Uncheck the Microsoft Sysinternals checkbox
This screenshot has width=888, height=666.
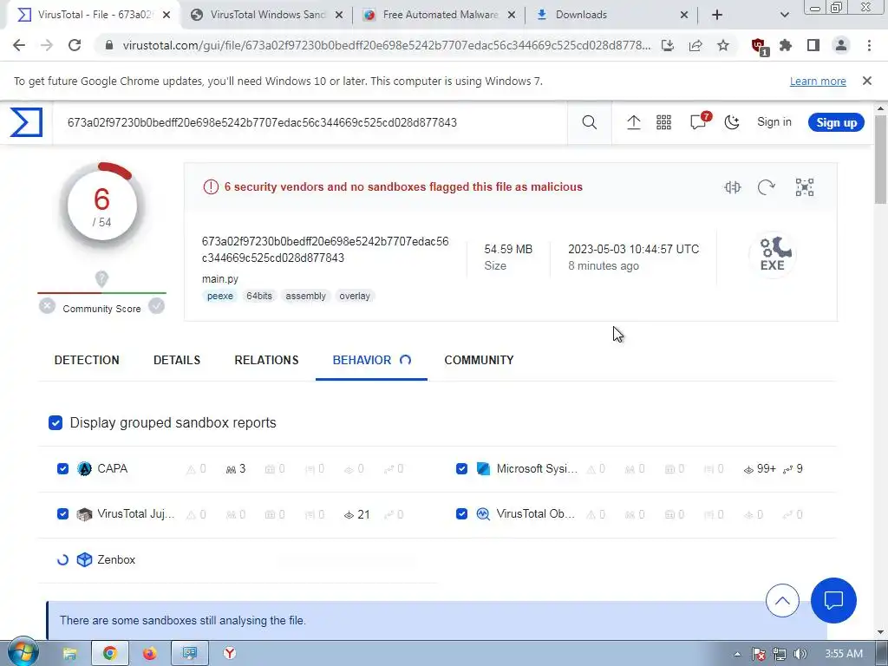point(461,469)
